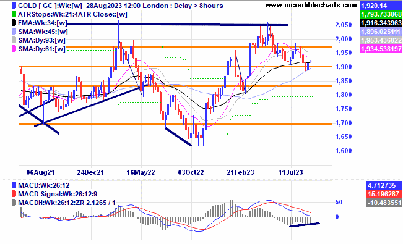403x244 pixels.
Task: Click the 1,793.733068 ATR stop value
Action: 381,14
